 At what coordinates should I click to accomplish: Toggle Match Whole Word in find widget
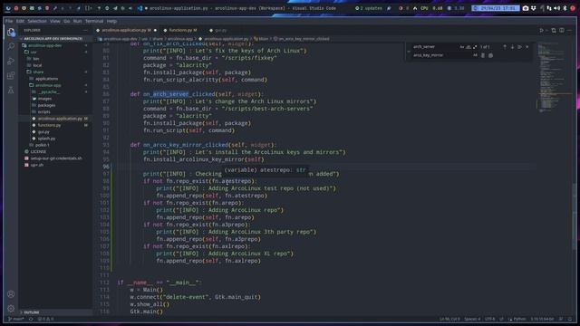click(x=469, y=47)
